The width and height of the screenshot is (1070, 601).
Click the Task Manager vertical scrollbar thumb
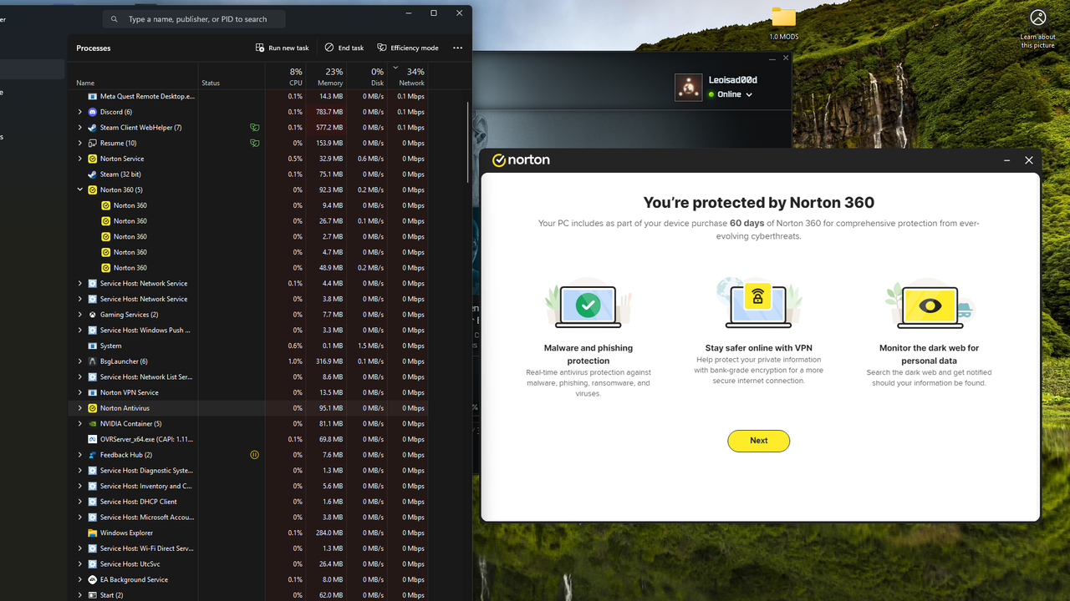tap(468, 142)
